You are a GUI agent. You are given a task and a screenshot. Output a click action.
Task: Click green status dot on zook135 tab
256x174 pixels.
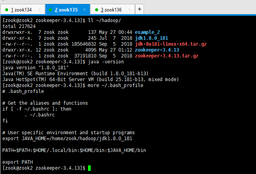pos(50,10)
